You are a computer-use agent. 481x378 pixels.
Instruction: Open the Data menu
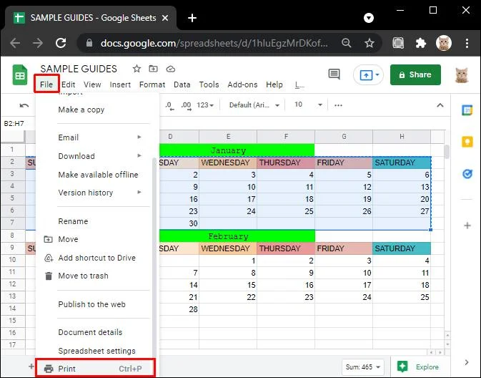tap(182, 84)
